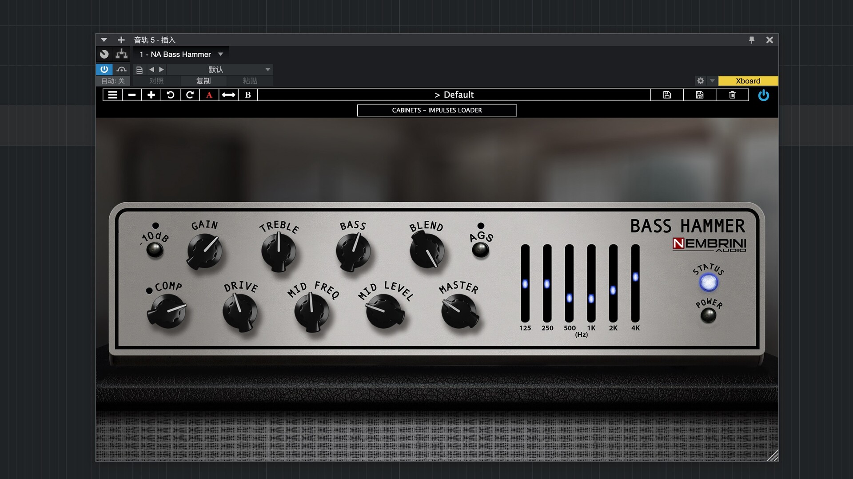Open the gear settings icon
853x479 pixels.
[x=701, y=81]
